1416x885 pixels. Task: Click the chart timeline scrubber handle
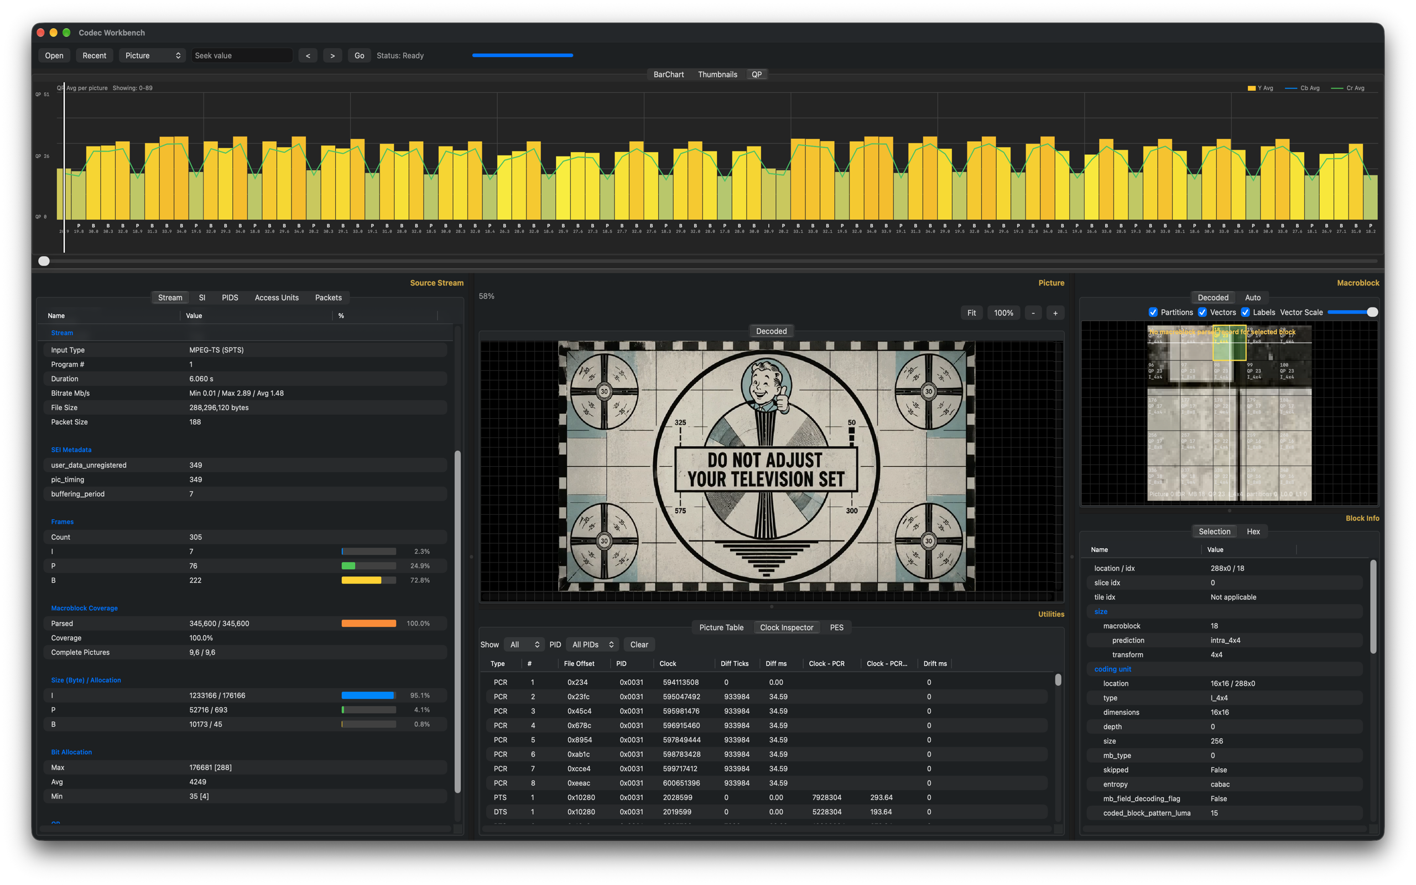point(44,261)
